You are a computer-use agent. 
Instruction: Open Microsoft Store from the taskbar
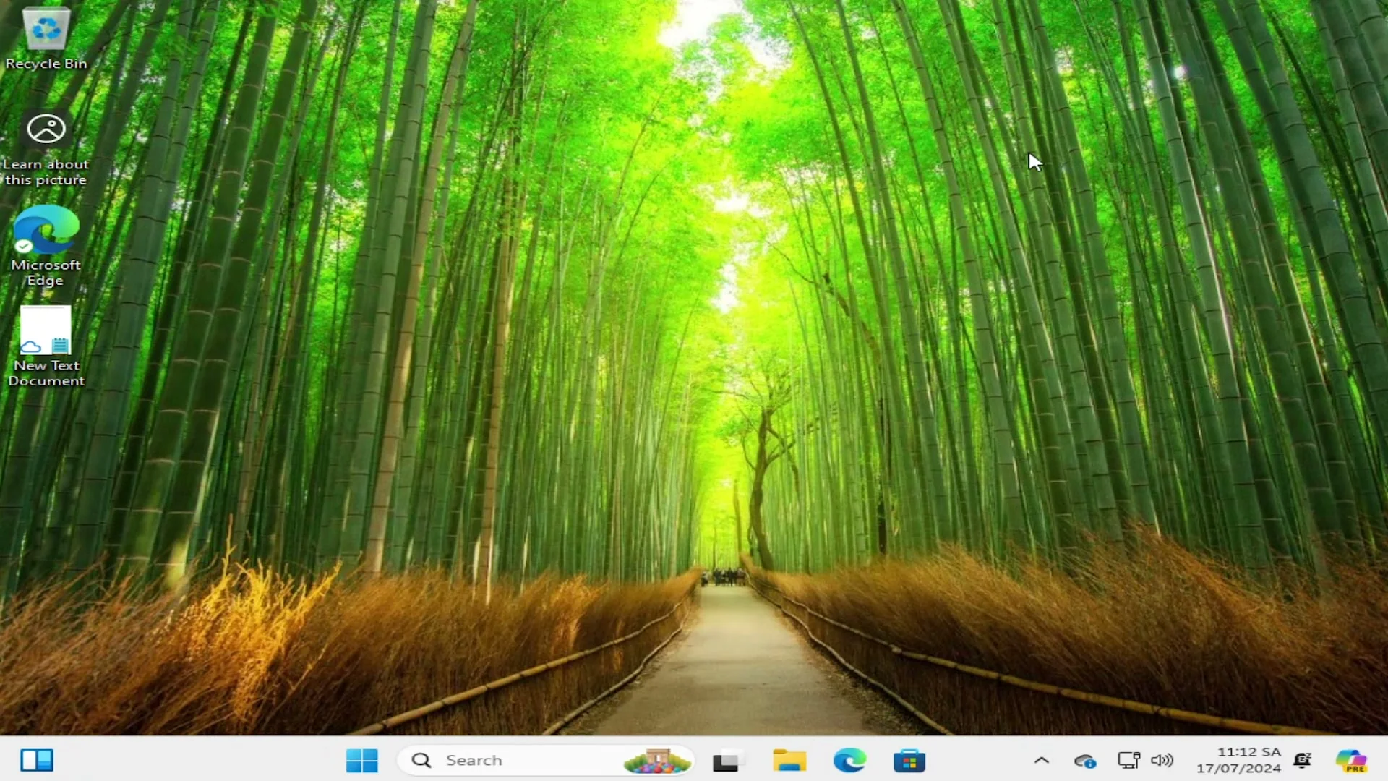[909, 761]
